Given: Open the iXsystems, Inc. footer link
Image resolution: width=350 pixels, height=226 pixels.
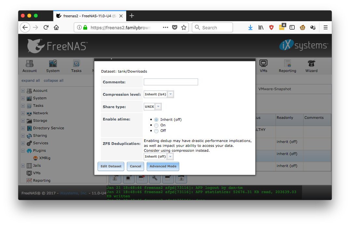Looking at the screenshot, I should point(74,193).
